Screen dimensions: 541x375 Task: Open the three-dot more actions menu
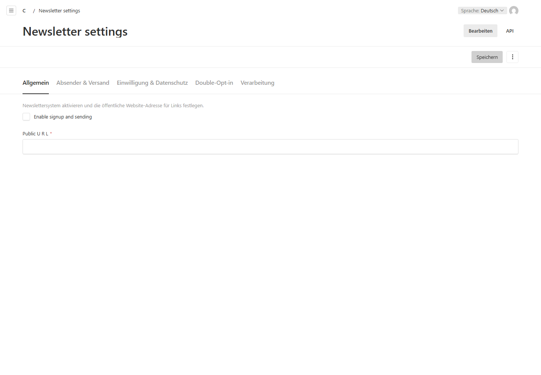pos(512,57)
